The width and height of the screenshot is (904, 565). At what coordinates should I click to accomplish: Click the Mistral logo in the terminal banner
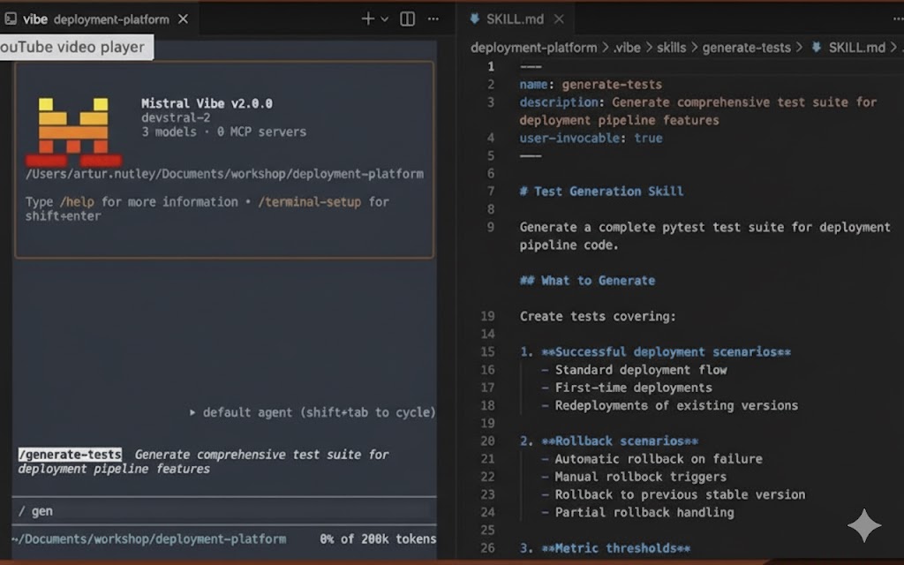pos(73,132)
